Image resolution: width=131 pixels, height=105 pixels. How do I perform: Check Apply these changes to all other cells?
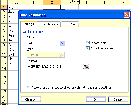click(29, 88)
